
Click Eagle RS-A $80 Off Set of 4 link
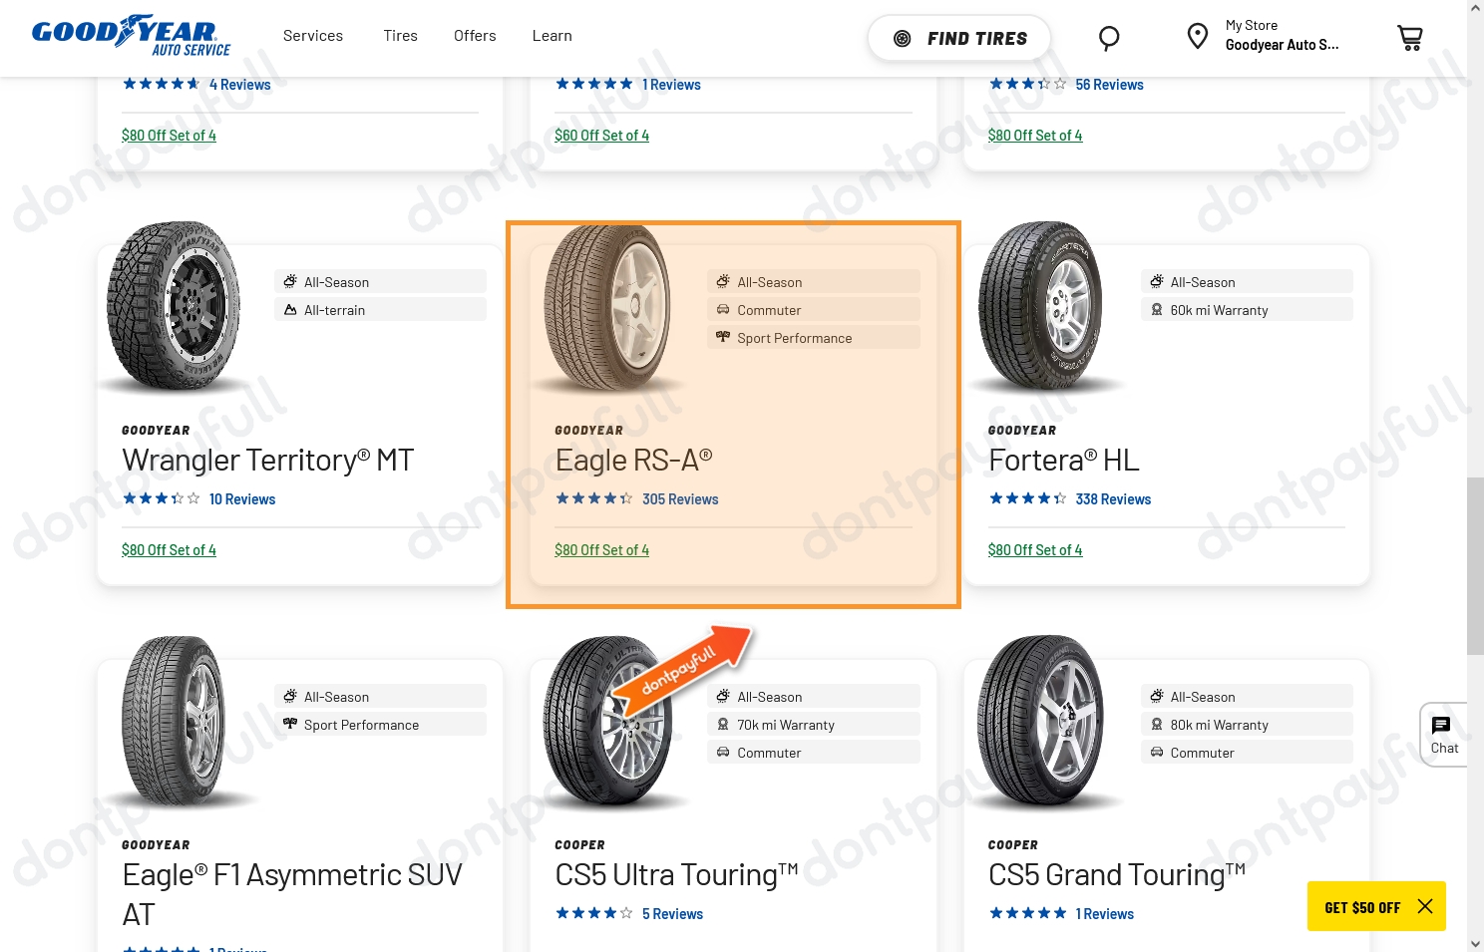click(x=601, y=550)
